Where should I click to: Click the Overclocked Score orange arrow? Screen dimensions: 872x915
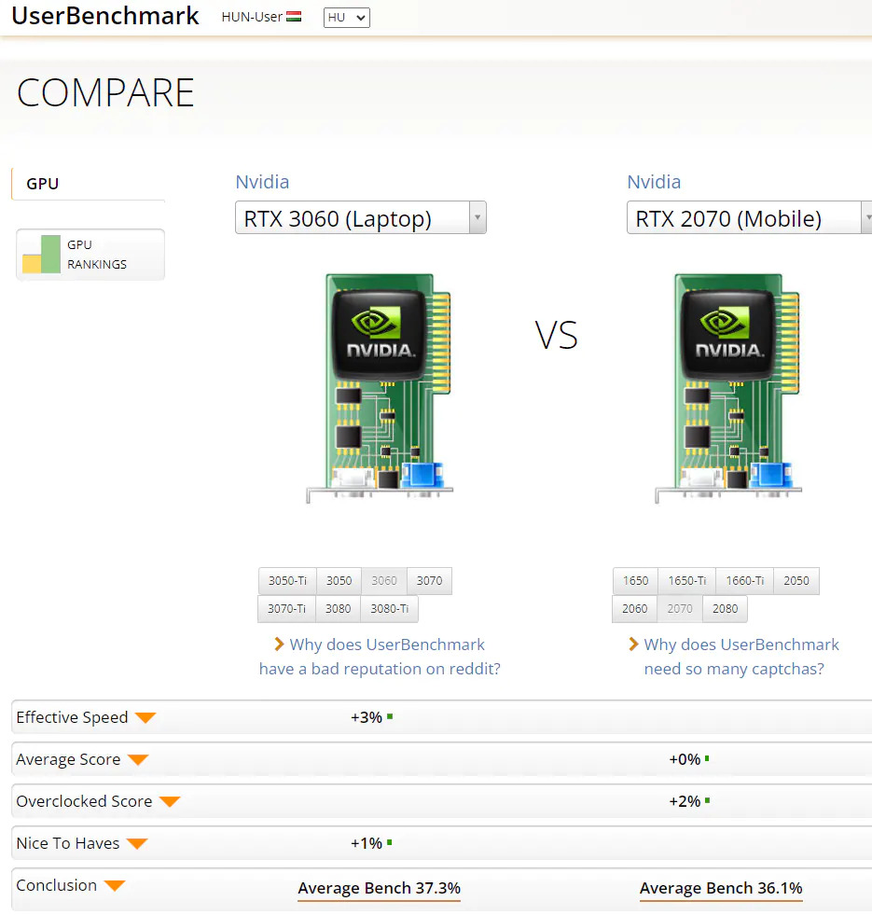(x=170, y=802)
